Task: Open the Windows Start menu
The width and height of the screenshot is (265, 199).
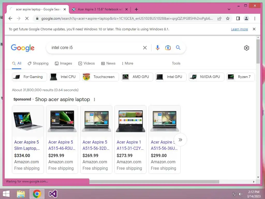Action: point(6,194)
